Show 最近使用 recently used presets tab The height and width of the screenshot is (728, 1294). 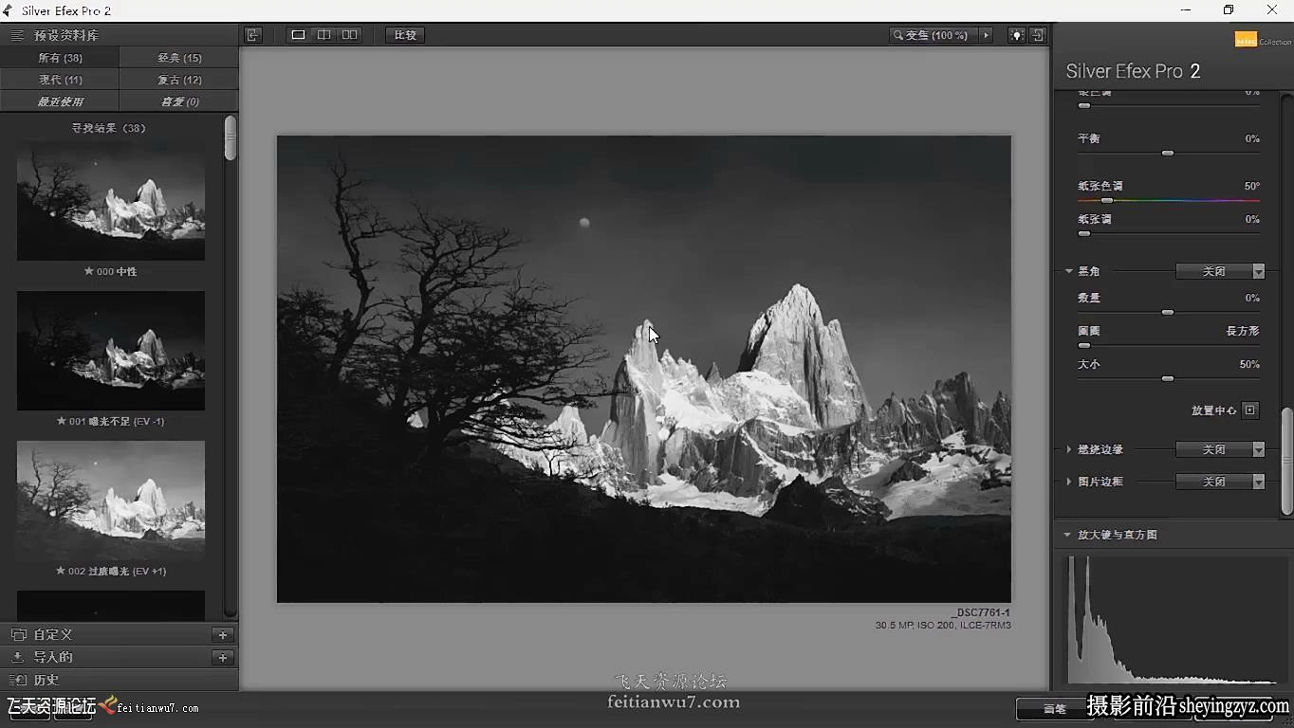(x=60, y=101)
